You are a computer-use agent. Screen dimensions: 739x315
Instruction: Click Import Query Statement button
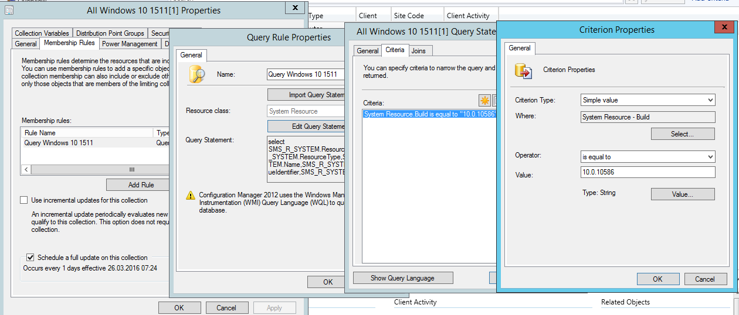pos(306,95)
